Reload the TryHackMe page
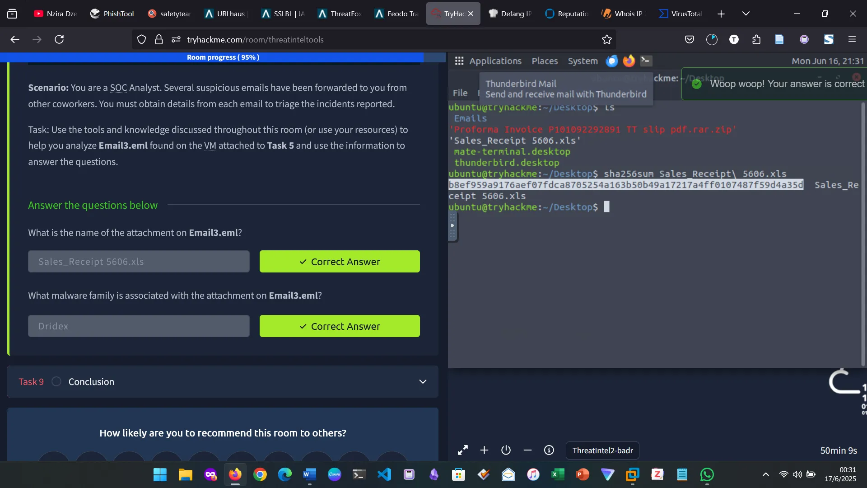The height and width of the screenshot is (488, 867). (x=59, y=39)
